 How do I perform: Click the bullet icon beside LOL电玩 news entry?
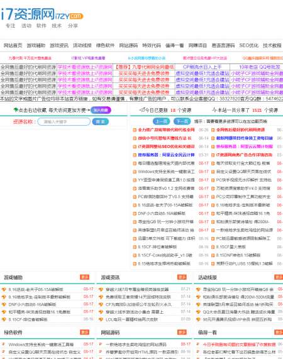[101, 319]
